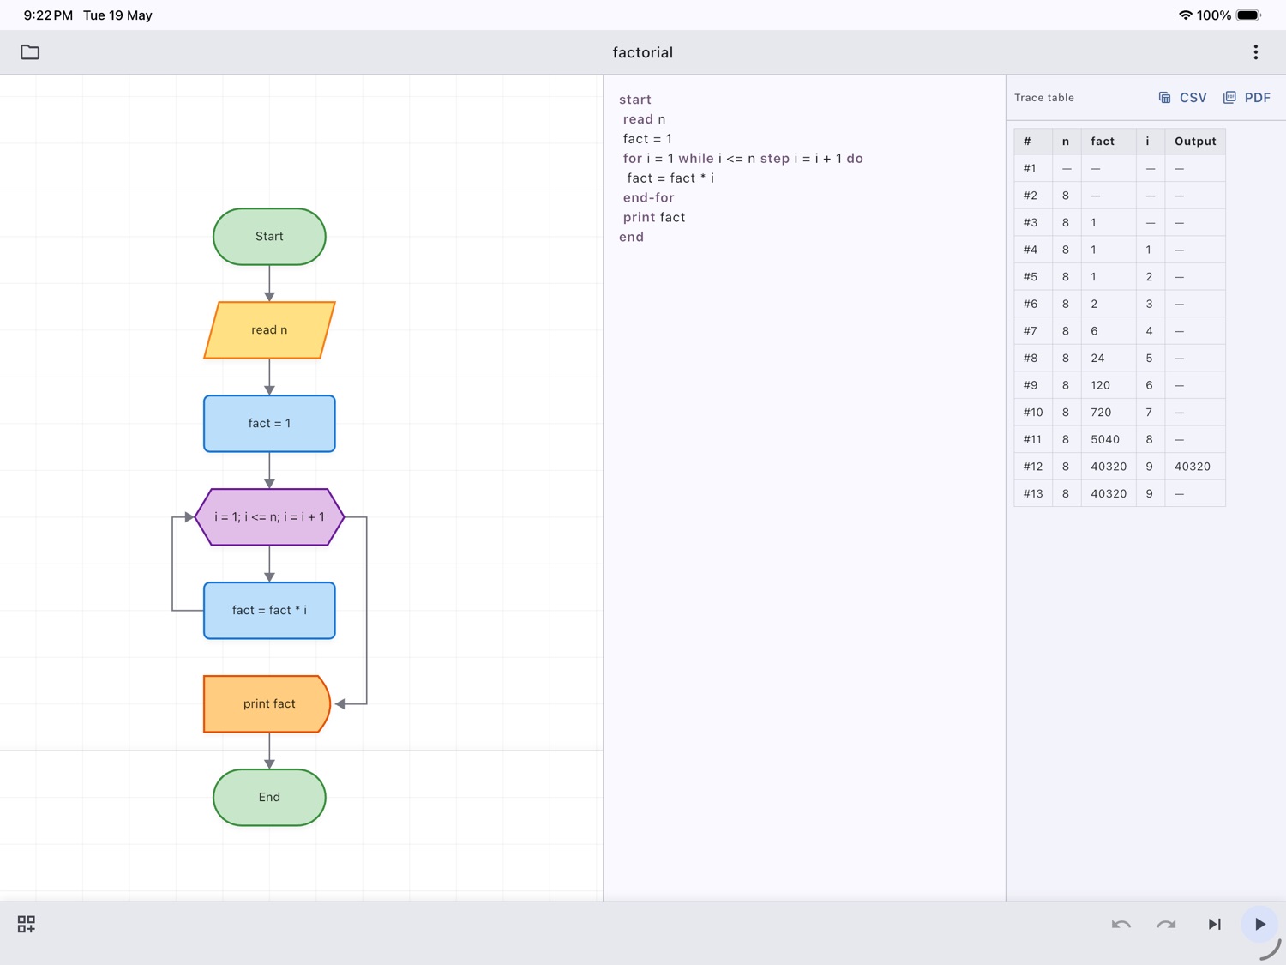
Task: Click the for-loop pseudocode line
Action: (x=743, y=159)
